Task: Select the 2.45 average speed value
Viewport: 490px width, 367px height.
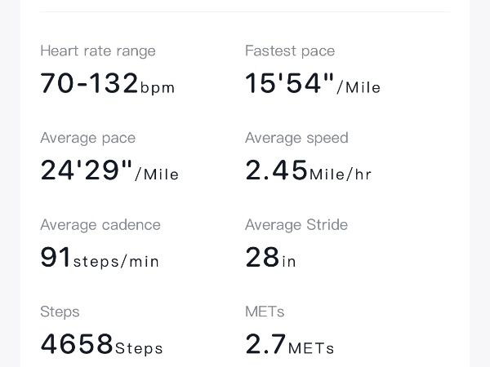Action: 276,170
